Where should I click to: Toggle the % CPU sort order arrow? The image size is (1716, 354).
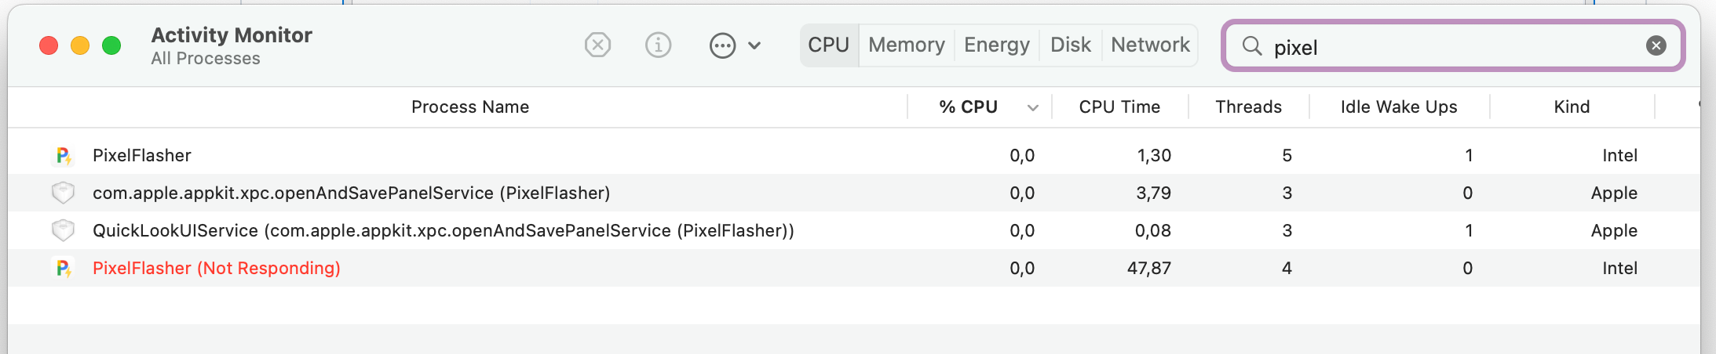(1032, 108)
